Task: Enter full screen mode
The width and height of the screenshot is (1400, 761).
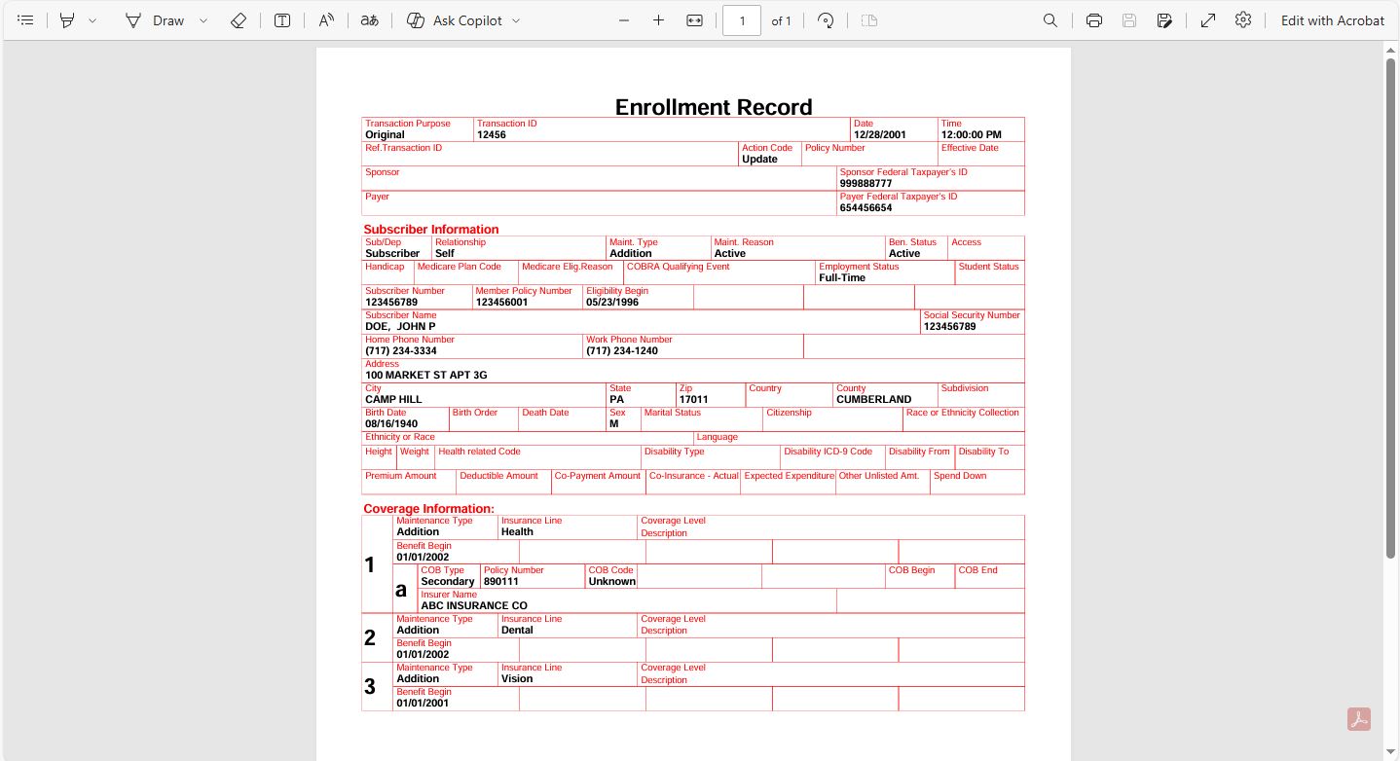Action: click(1208, 20)
